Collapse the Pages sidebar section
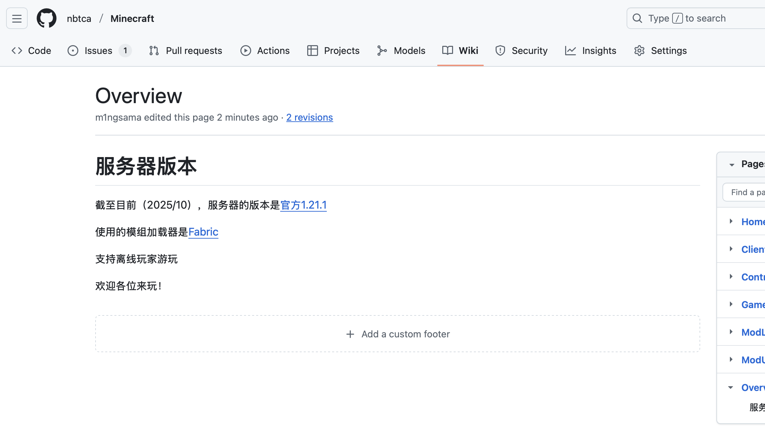 pos(732,164)
